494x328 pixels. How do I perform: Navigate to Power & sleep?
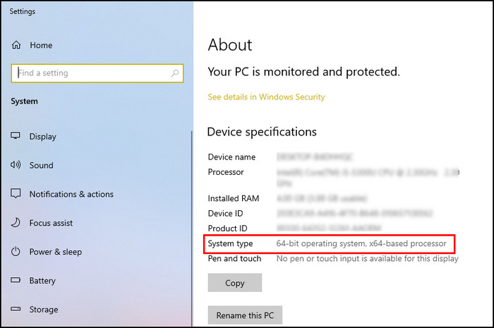click(55, 252)
